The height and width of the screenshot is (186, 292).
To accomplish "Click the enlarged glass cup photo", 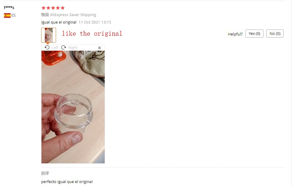I will tap(73, 107).
